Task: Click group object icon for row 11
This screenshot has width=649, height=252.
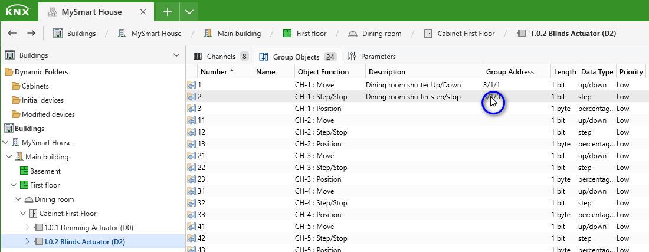Action: pyautogui.click(x=191, y=120)
